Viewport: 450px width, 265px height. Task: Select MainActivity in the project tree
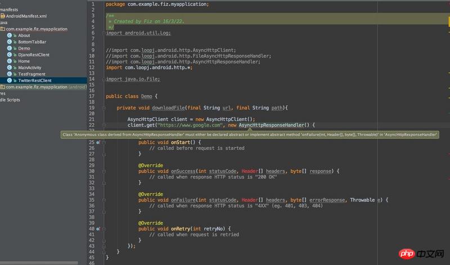[x=30, y=67]
